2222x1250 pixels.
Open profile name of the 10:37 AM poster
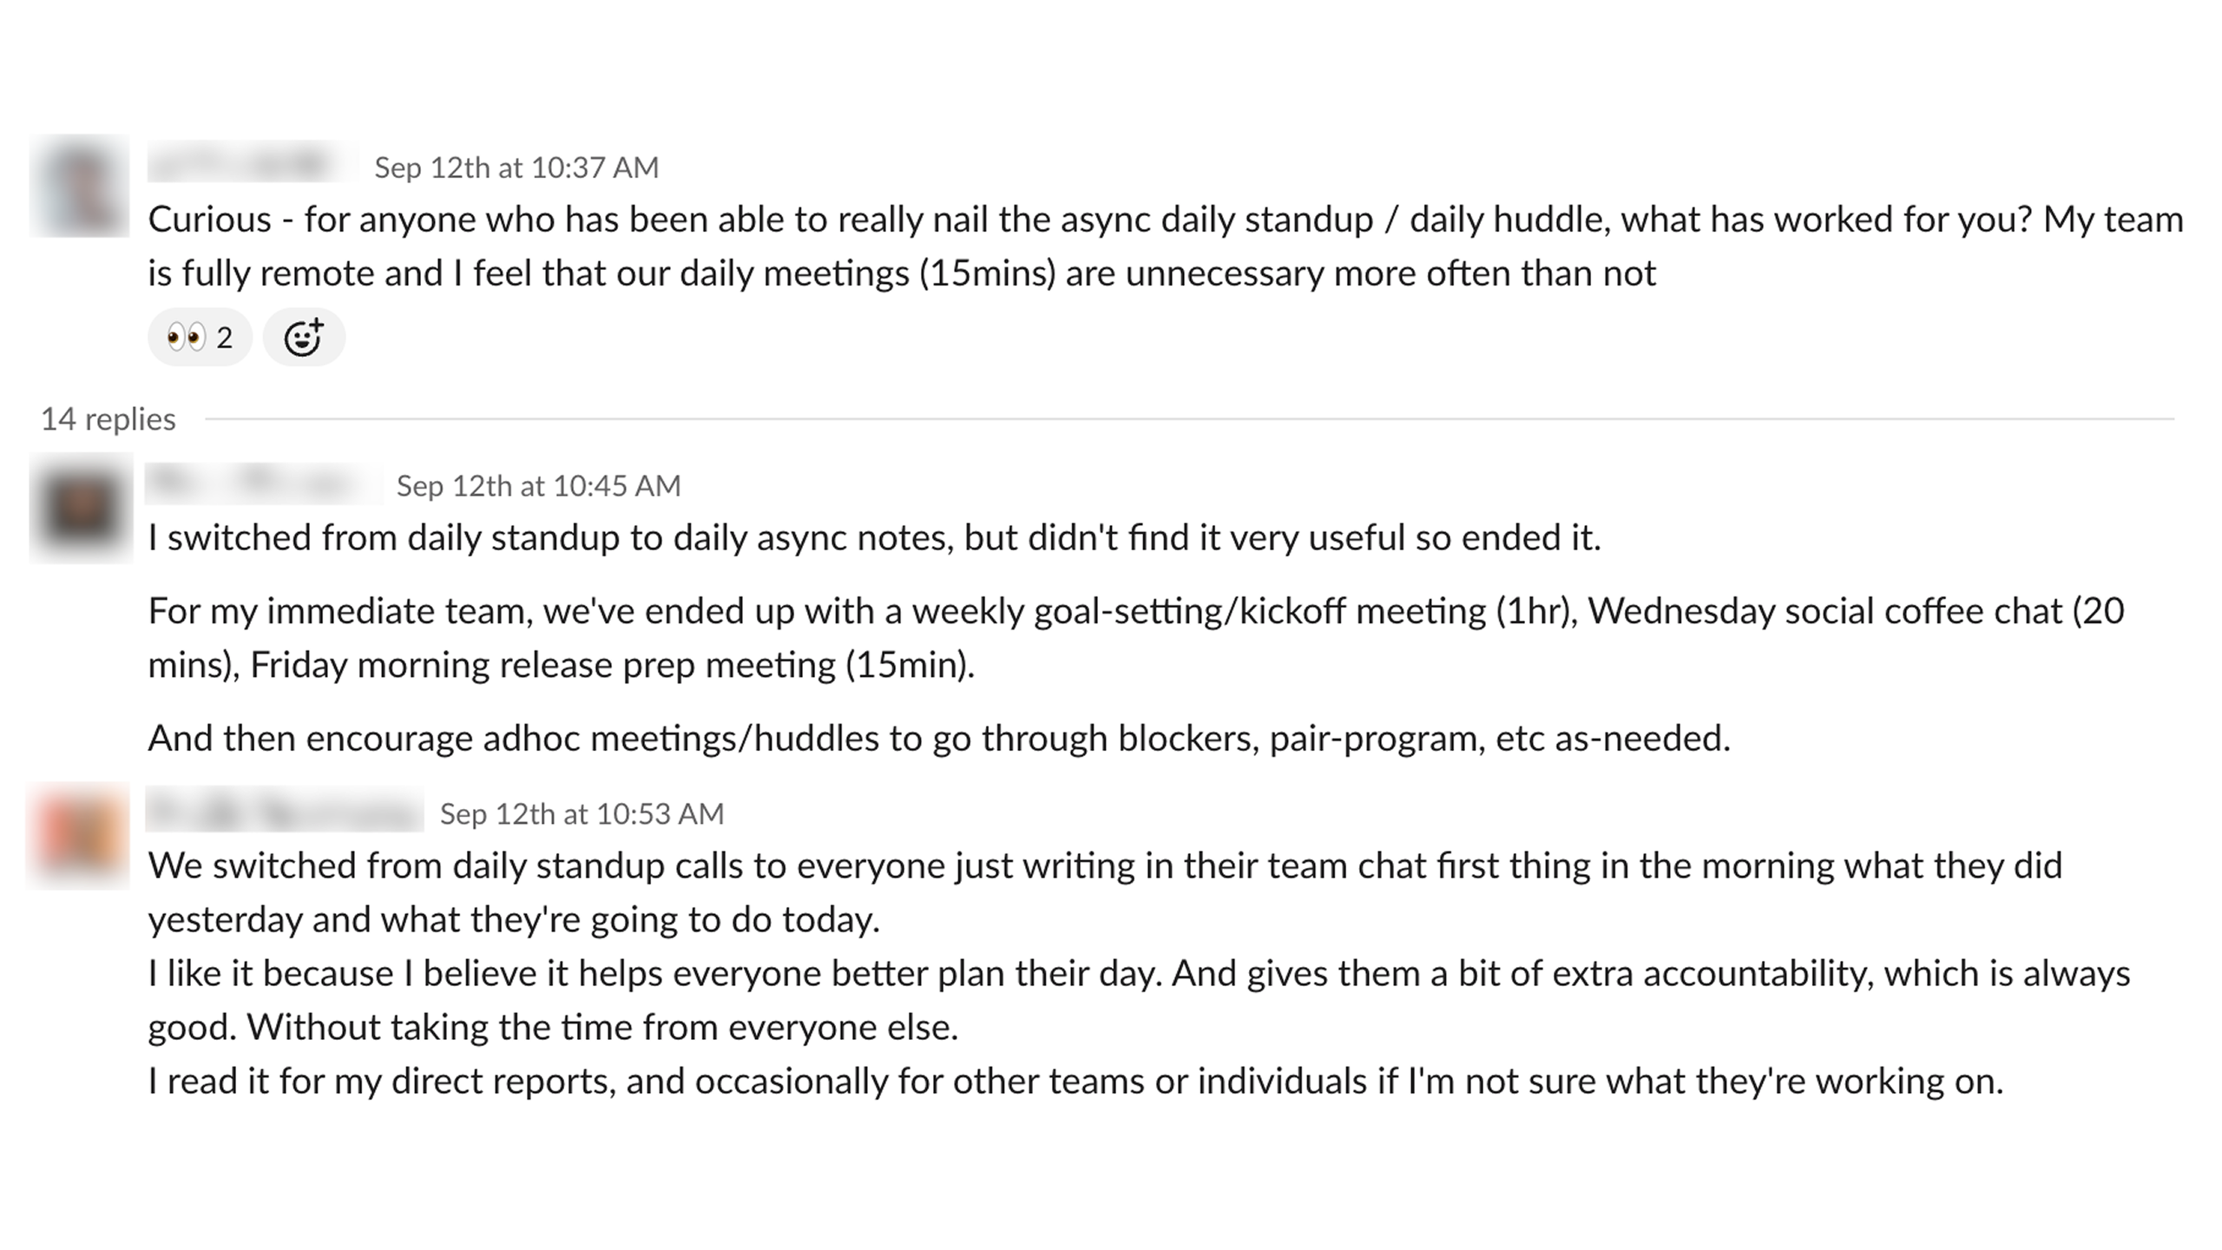pos(252,163)
